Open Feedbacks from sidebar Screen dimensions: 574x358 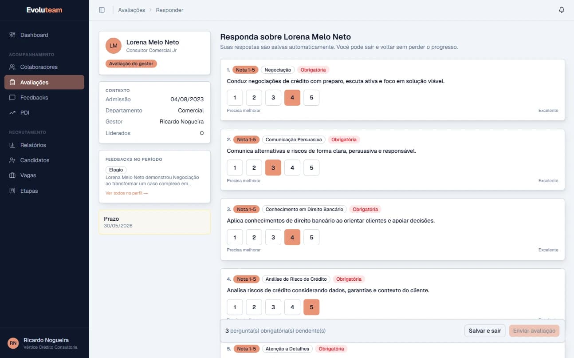[44, 97]
